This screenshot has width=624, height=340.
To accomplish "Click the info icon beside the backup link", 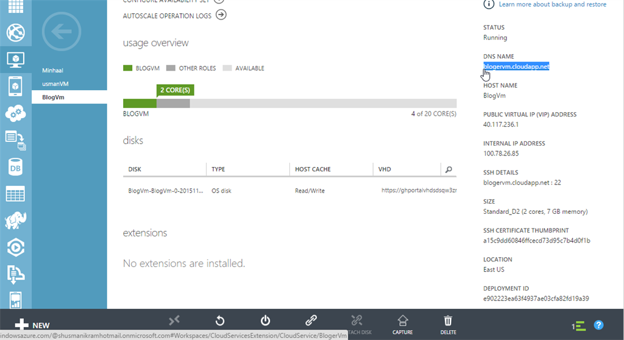I will point(489,4).
